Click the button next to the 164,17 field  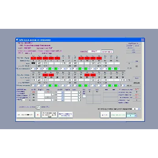107,52
